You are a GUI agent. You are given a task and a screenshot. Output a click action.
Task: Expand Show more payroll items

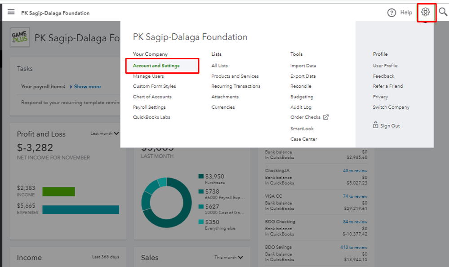click(87, 86)
